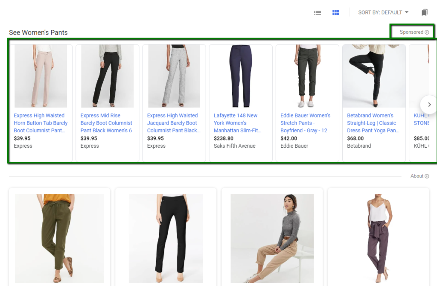
Task: Open Express Mid Rise Barely Boot Columnist link
Action: [x=106, y=123]
